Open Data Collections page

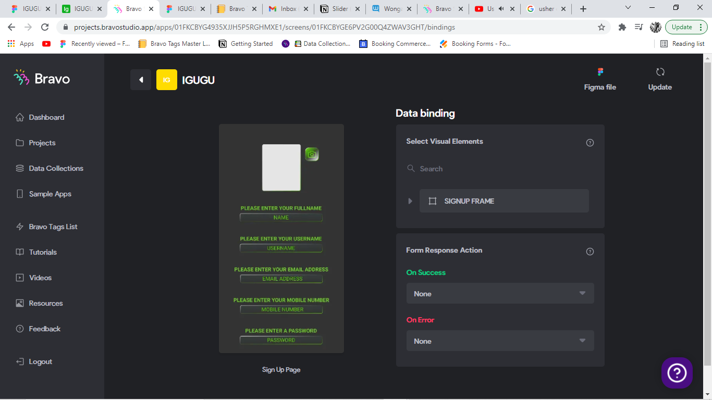click(x=50, y=168)
